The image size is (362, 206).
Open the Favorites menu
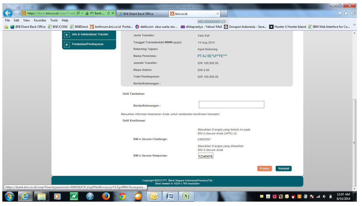[x=40, y=20]
